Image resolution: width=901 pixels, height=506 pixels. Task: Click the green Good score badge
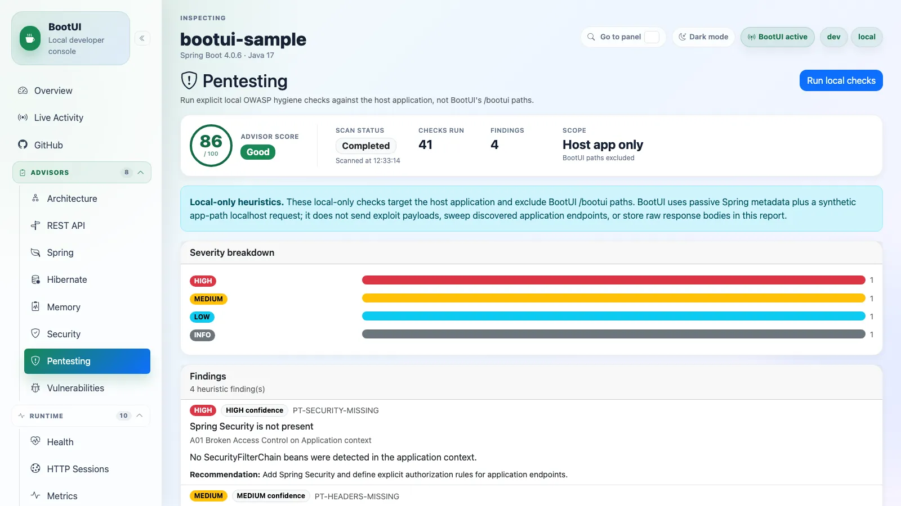[x=258, y=152]
